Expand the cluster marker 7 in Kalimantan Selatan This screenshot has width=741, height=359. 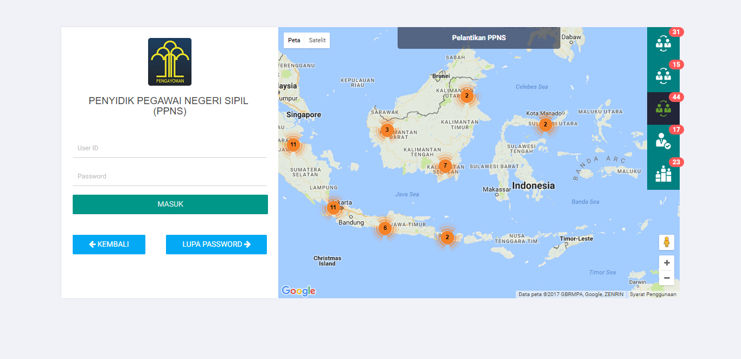tap(445, 166)
